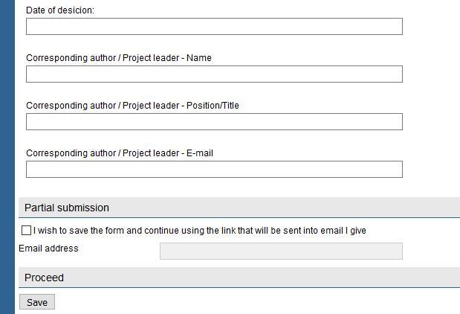The width and height of the screenshot is (460, 314).
Task: Click the 'Project leader - E-mail' label text
Action: click(x=168, y=153)
